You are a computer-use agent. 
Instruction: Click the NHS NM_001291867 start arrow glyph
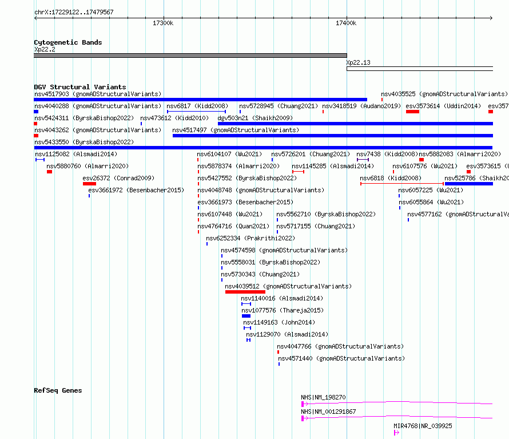[304, 418]
